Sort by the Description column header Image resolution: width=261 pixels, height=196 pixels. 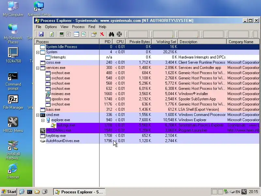point(202,42)
